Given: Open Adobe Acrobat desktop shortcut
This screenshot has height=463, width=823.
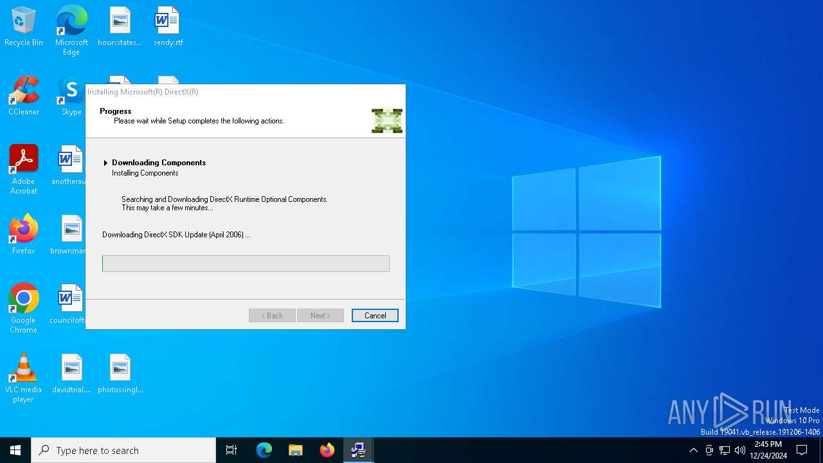Looking at the screenshot, I should click(24, 170).
